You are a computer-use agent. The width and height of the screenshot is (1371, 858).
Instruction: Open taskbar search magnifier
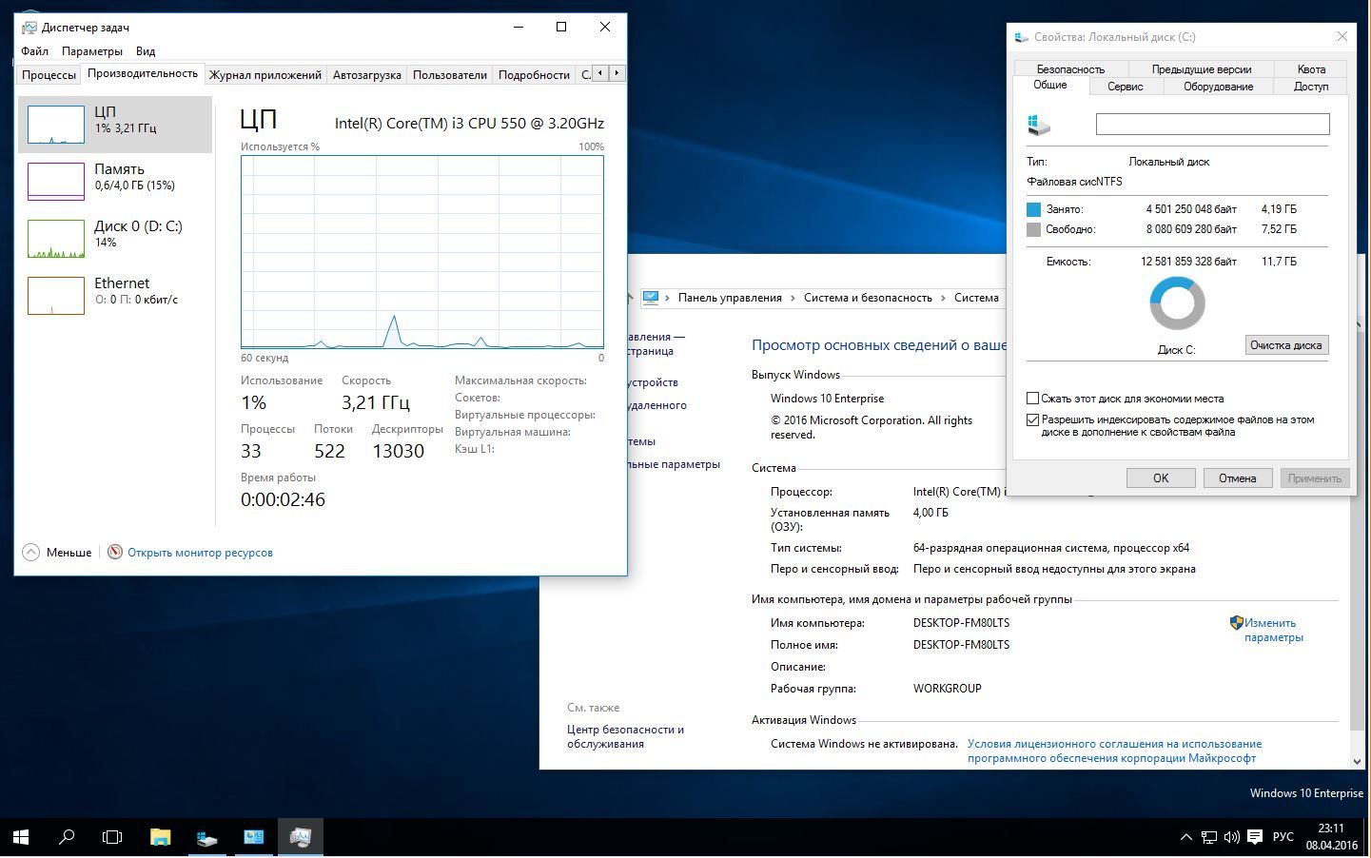(x=67, y=837)
